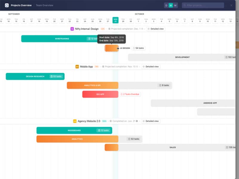Screen dimensions: 239x179
Task: Expand the dropdown next to Nov. 13 completion
Action: coord(140,67)
